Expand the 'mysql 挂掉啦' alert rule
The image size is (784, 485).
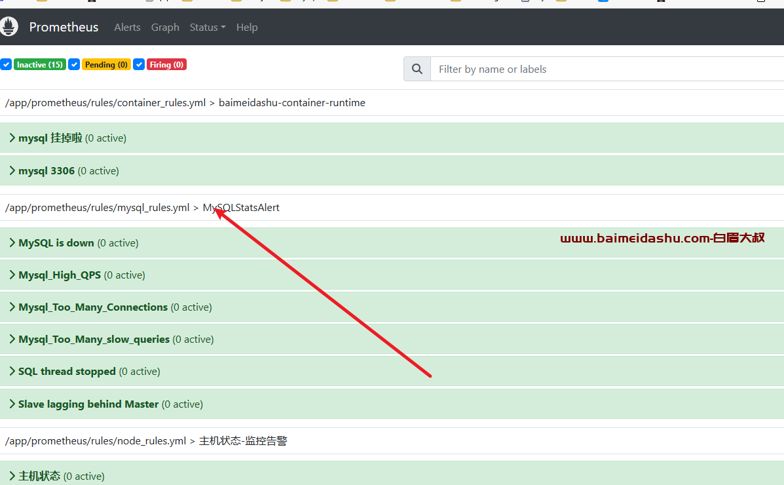click(x=392, y=138)
